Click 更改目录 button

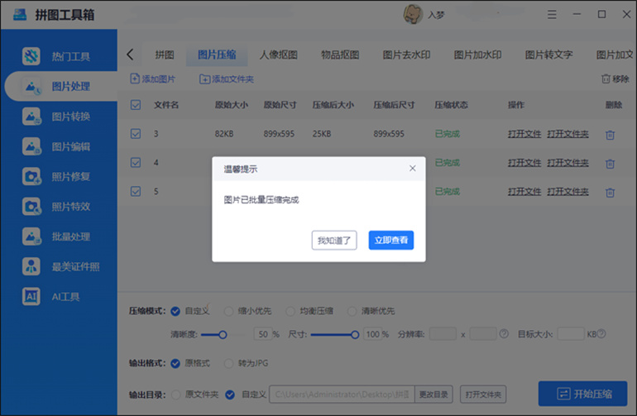(433, 394)
